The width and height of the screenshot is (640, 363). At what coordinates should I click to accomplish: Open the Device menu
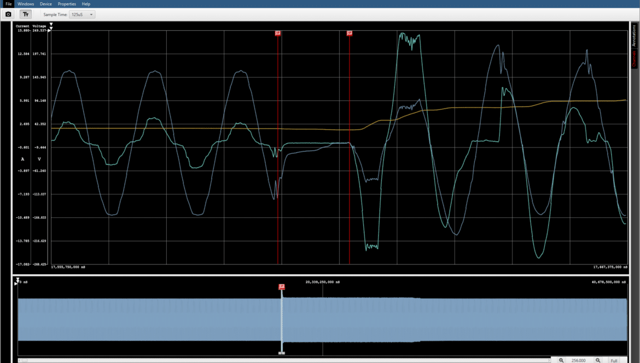point(46,4)
